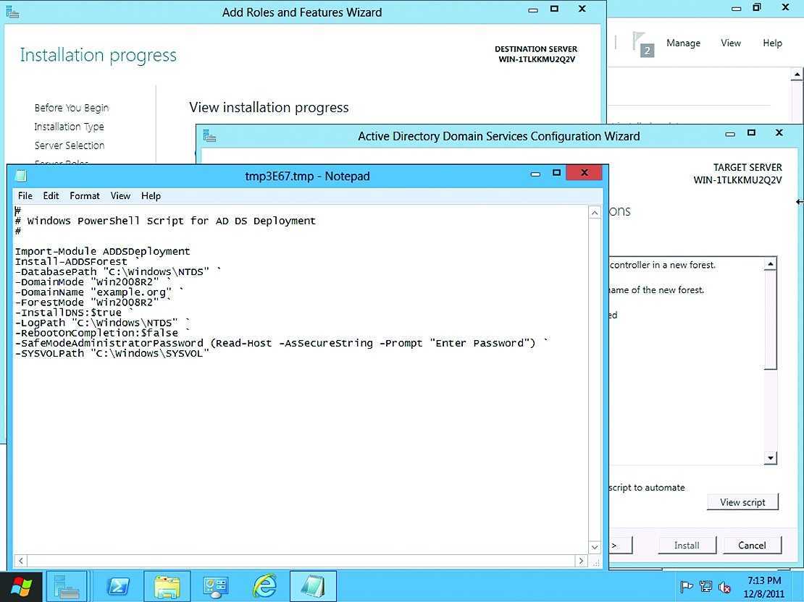804x602 pixels.
Task: Click the View script button
Action: tap(742, 502)
